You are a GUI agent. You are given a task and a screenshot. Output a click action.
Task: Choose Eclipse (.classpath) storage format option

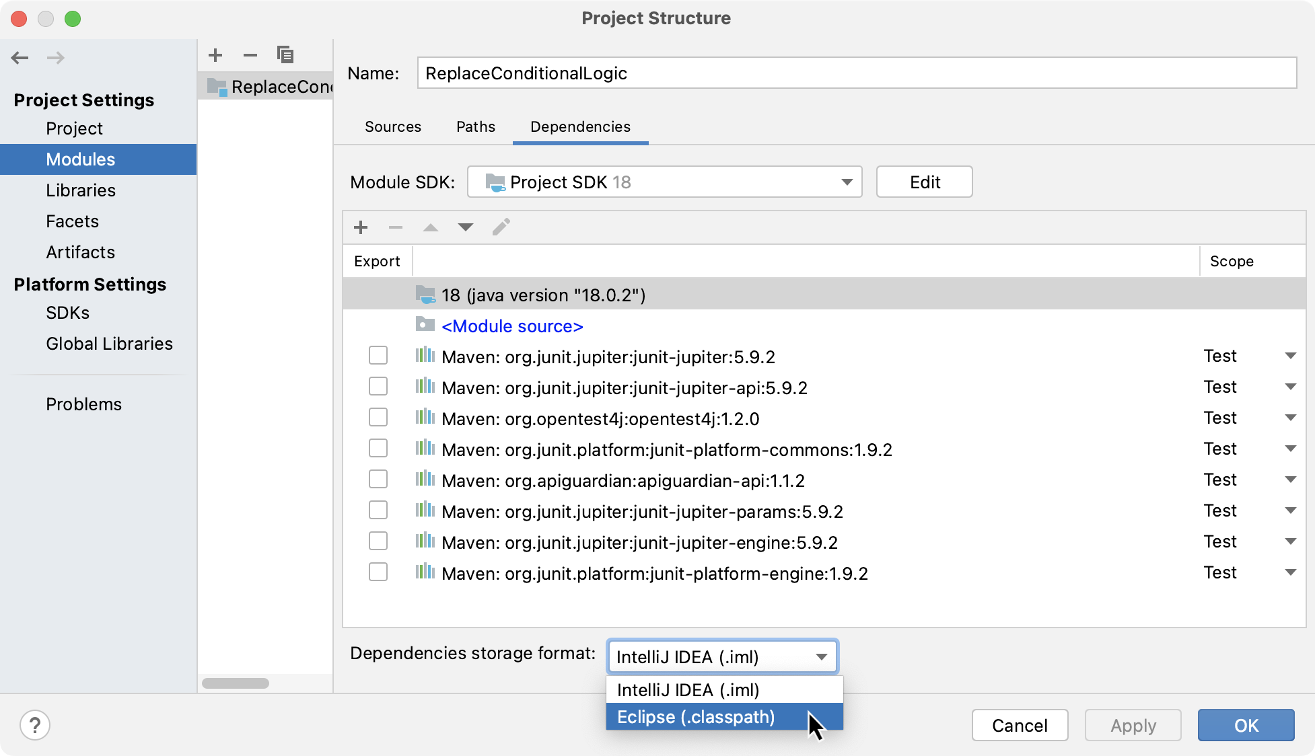tap(696, 717)
